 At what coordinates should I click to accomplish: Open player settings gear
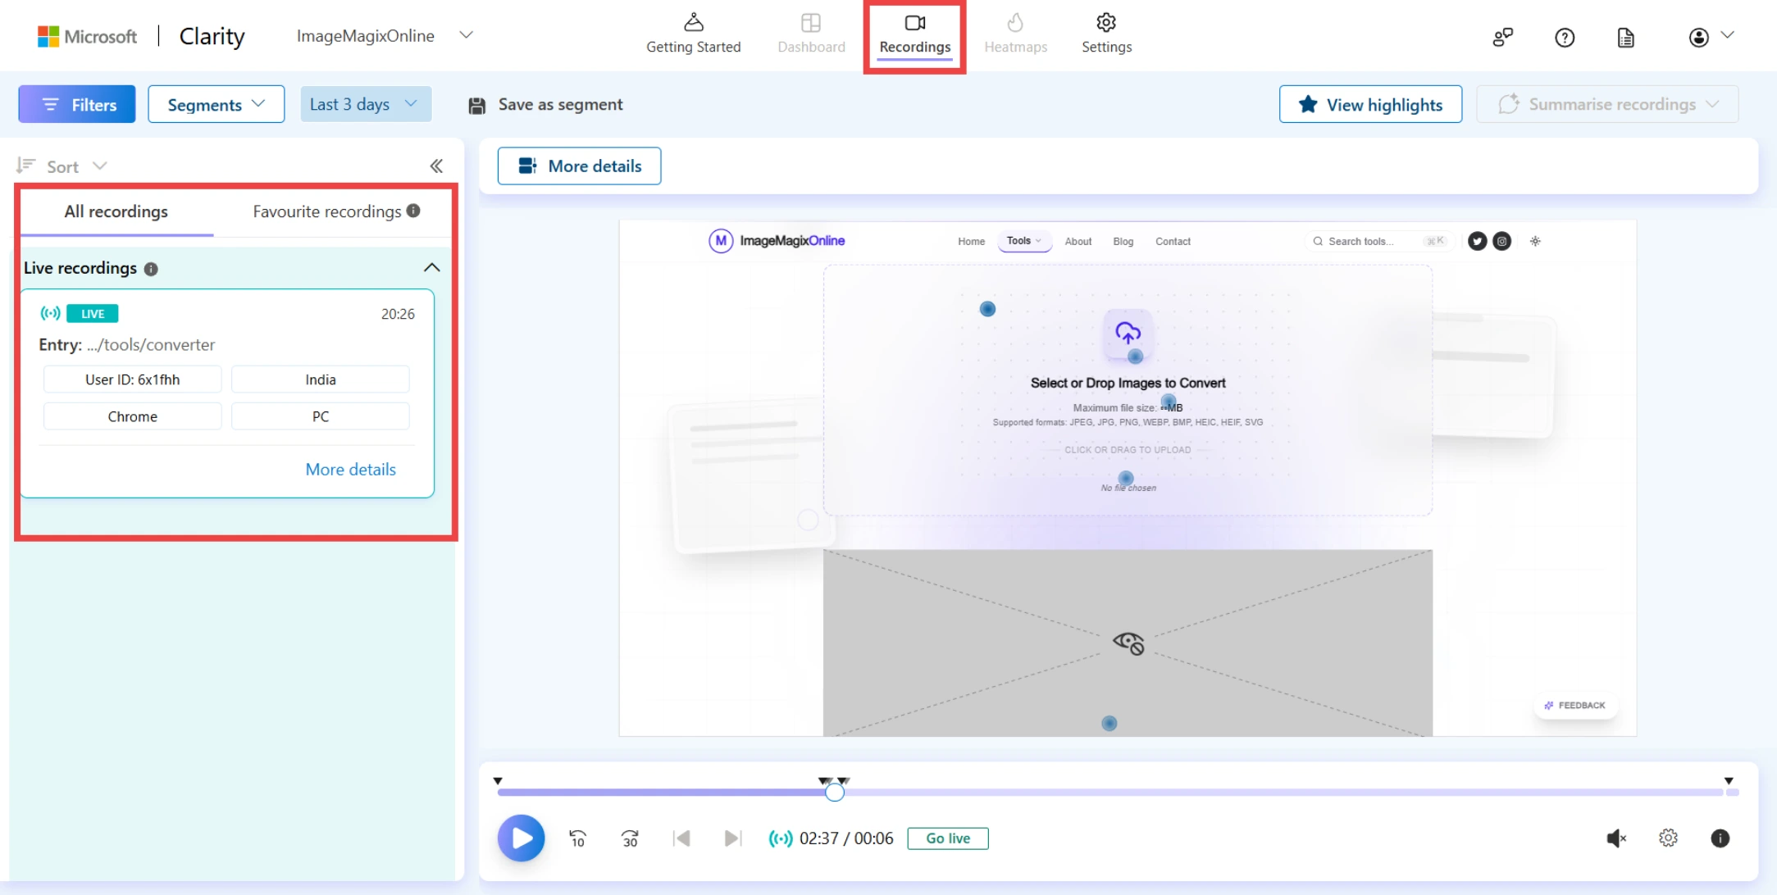point(1668,838)
